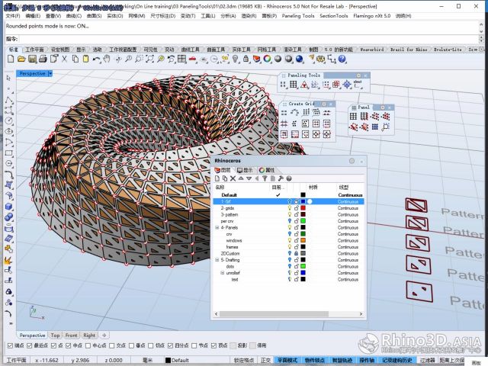Image resolution: width=488 pixels, height=366 pixels.
Task: Click the color wheel icon in main toolbar
Action: click(x=267, y=59)
